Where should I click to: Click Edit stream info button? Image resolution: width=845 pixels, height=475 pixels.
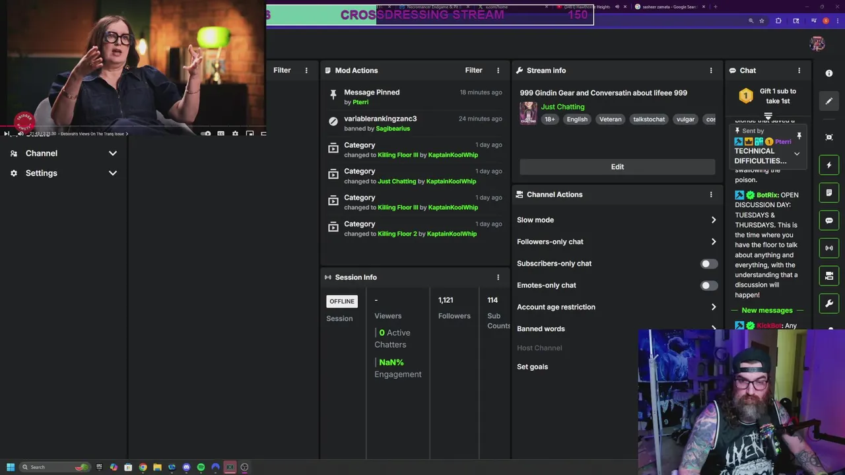[617, 167]
